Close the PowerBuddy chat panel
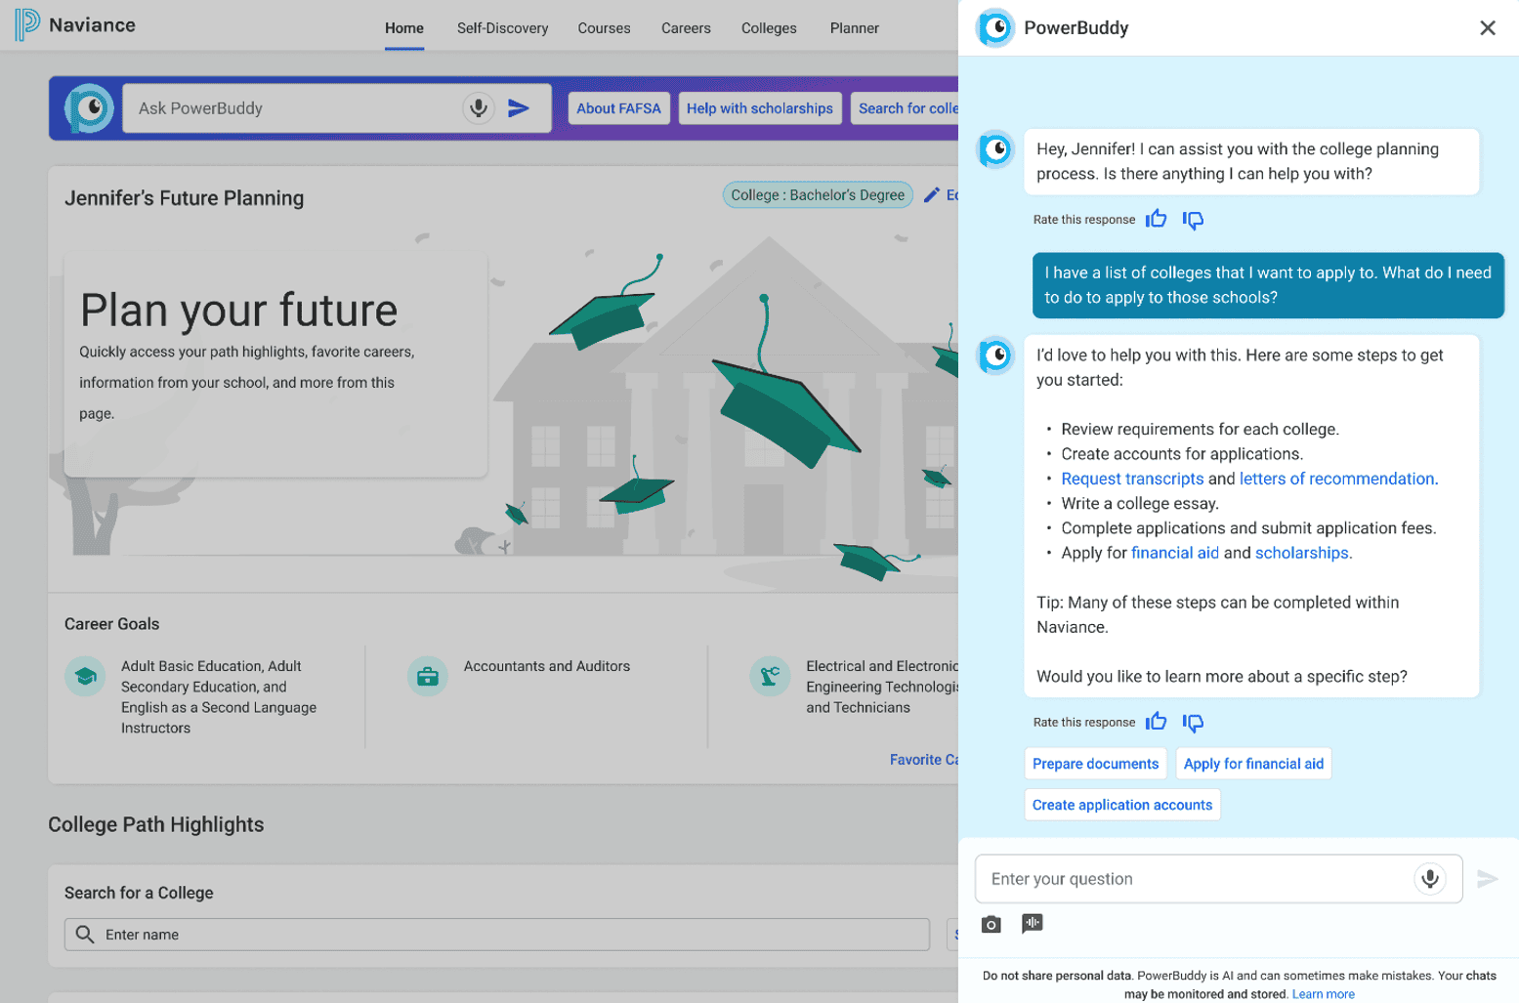Viewport: 1519px width, 1003px height. click(x=1487, y=28)
